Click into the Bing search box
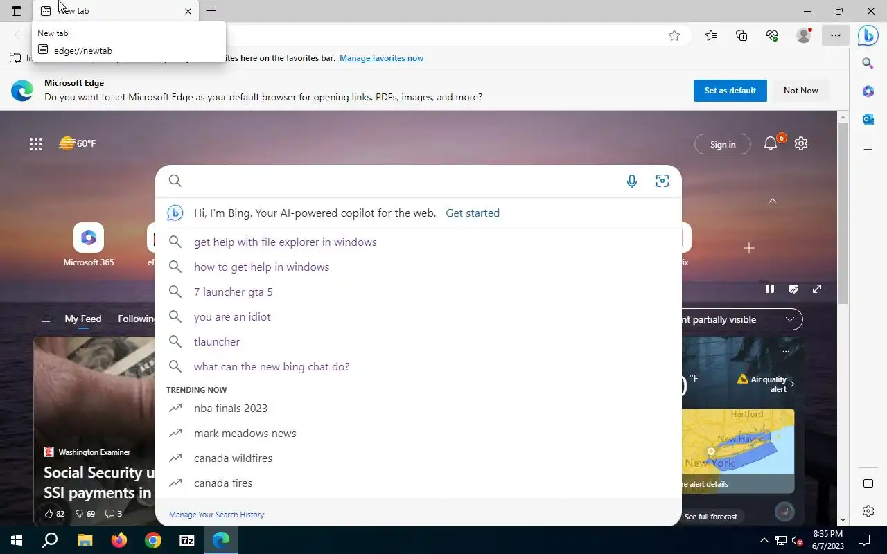This screenshot has width=887, height=554. [x=401, y=181]
